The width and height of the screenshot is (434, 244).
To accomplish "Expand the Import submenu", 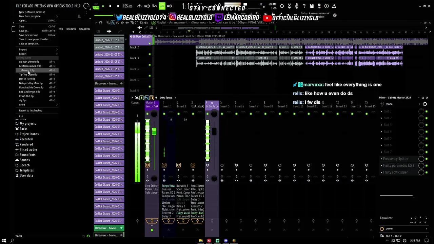I will click(x=37, y=49).
